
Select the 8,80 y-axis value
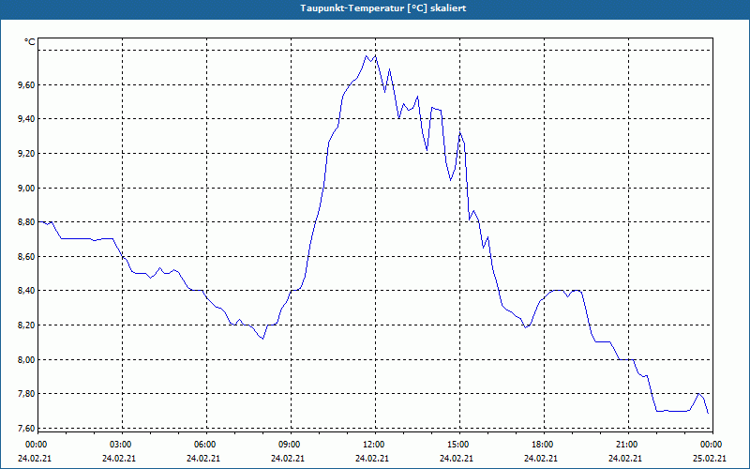click(x=26, y=222)
